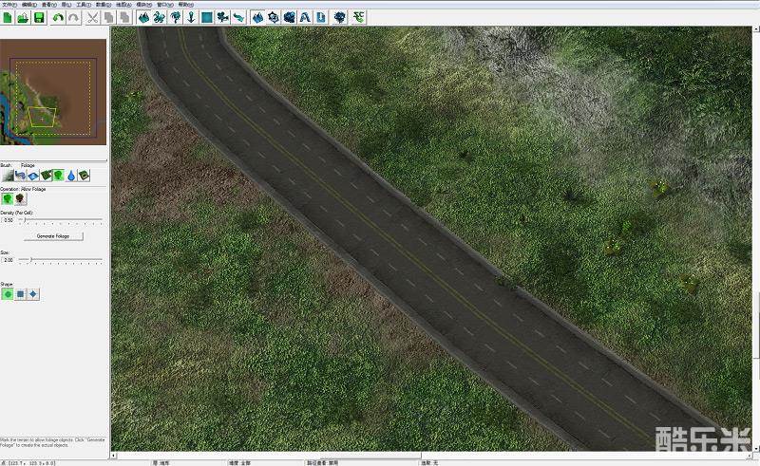Click the New document toolbar icon

pos(8,17)
